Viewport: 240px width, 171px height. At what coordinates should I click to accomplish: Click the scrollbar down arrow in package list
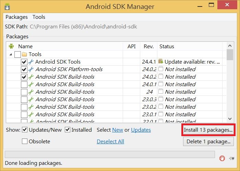(x=230, y=119)
